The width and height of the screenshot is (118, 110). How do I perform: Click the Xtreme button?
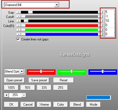click(x=44, y=105)
